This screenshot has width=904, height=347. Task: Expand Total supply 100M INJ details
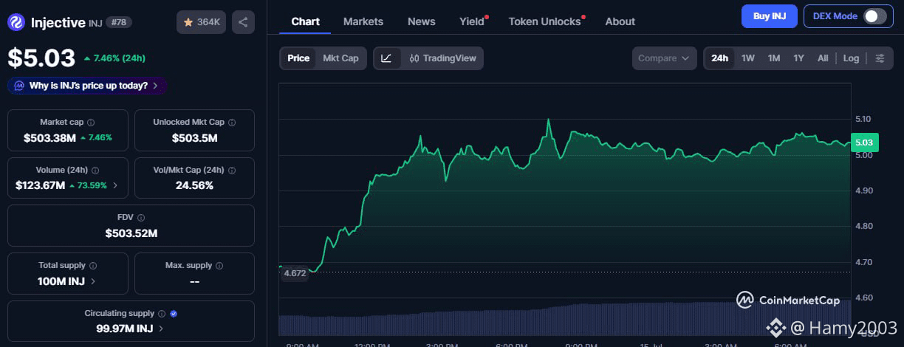[67, 281]
